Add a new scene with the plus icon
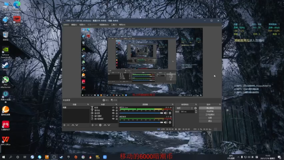This screenshot has width=284, height=160. pyautogui.click(x=64, y=125)
